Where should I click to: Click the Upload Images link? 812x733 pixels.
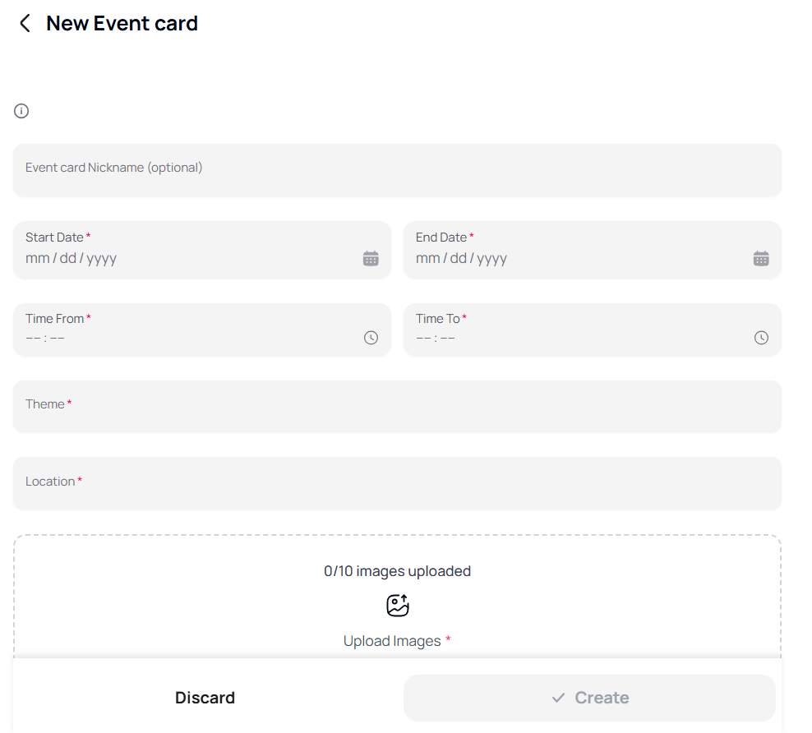tap(392, 640)
